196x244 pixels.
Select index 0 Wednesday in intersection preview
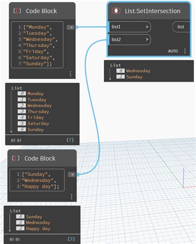(134, 71)
